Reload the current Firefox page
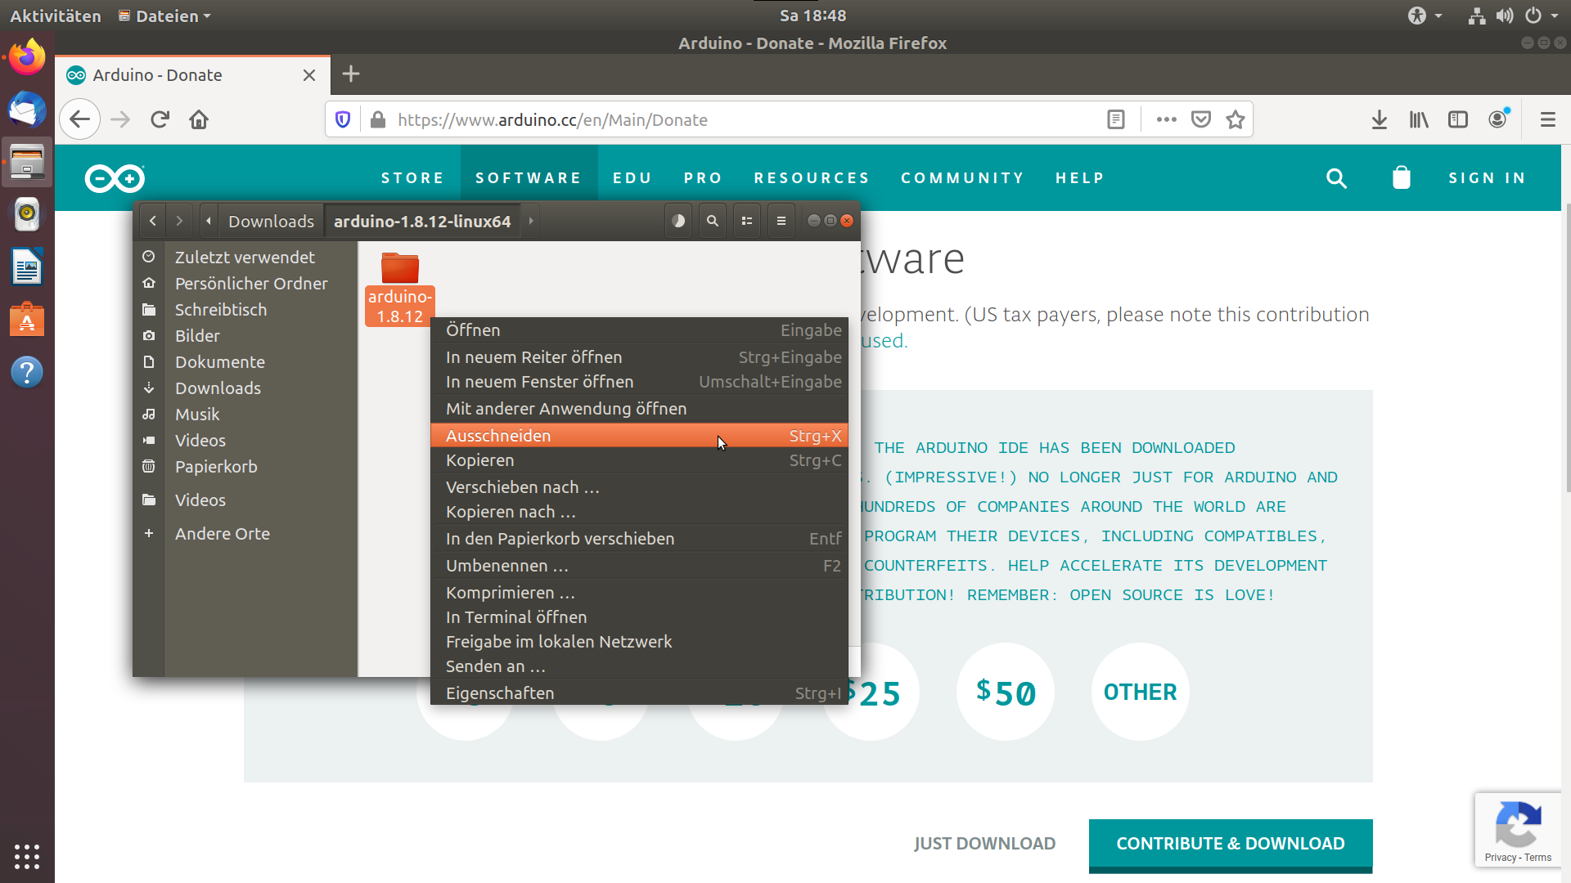Screen dimensions: 1571x883 pos(160,119)
